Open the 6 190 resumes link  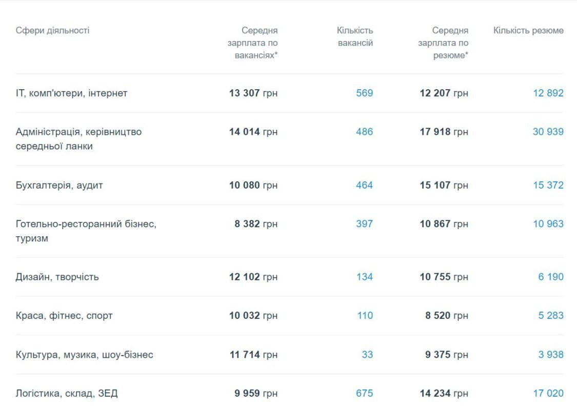pos(550,277)
